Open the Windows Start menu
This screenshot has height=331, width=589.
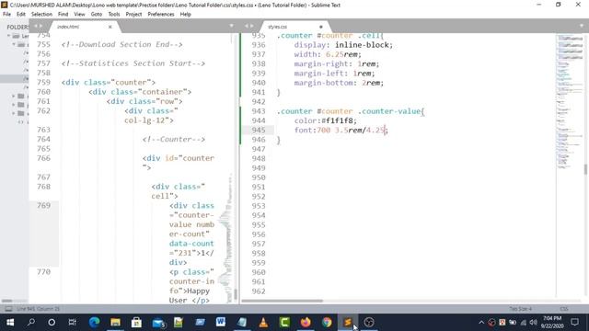10,322
